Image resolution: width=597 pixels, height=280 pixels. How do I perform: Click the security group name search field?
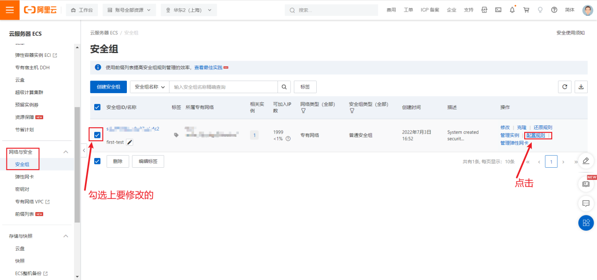tap(224, 87)
